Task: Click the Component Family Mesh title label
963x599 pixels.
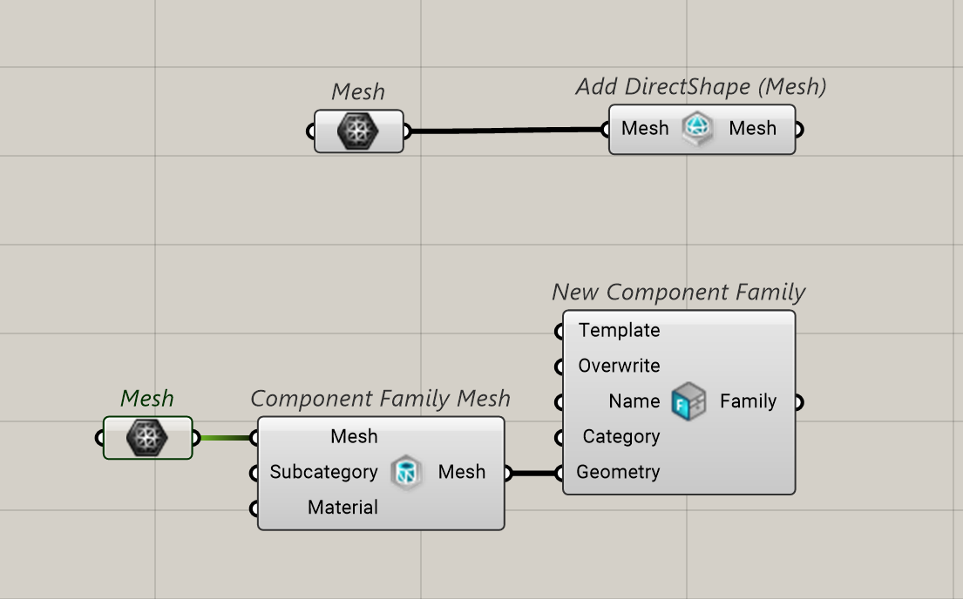Action: click(x=380, y=399)
